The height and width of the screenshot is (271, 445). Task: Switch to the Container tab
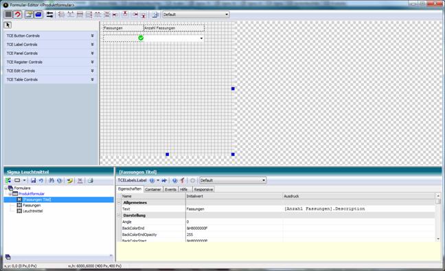point(153,189)
